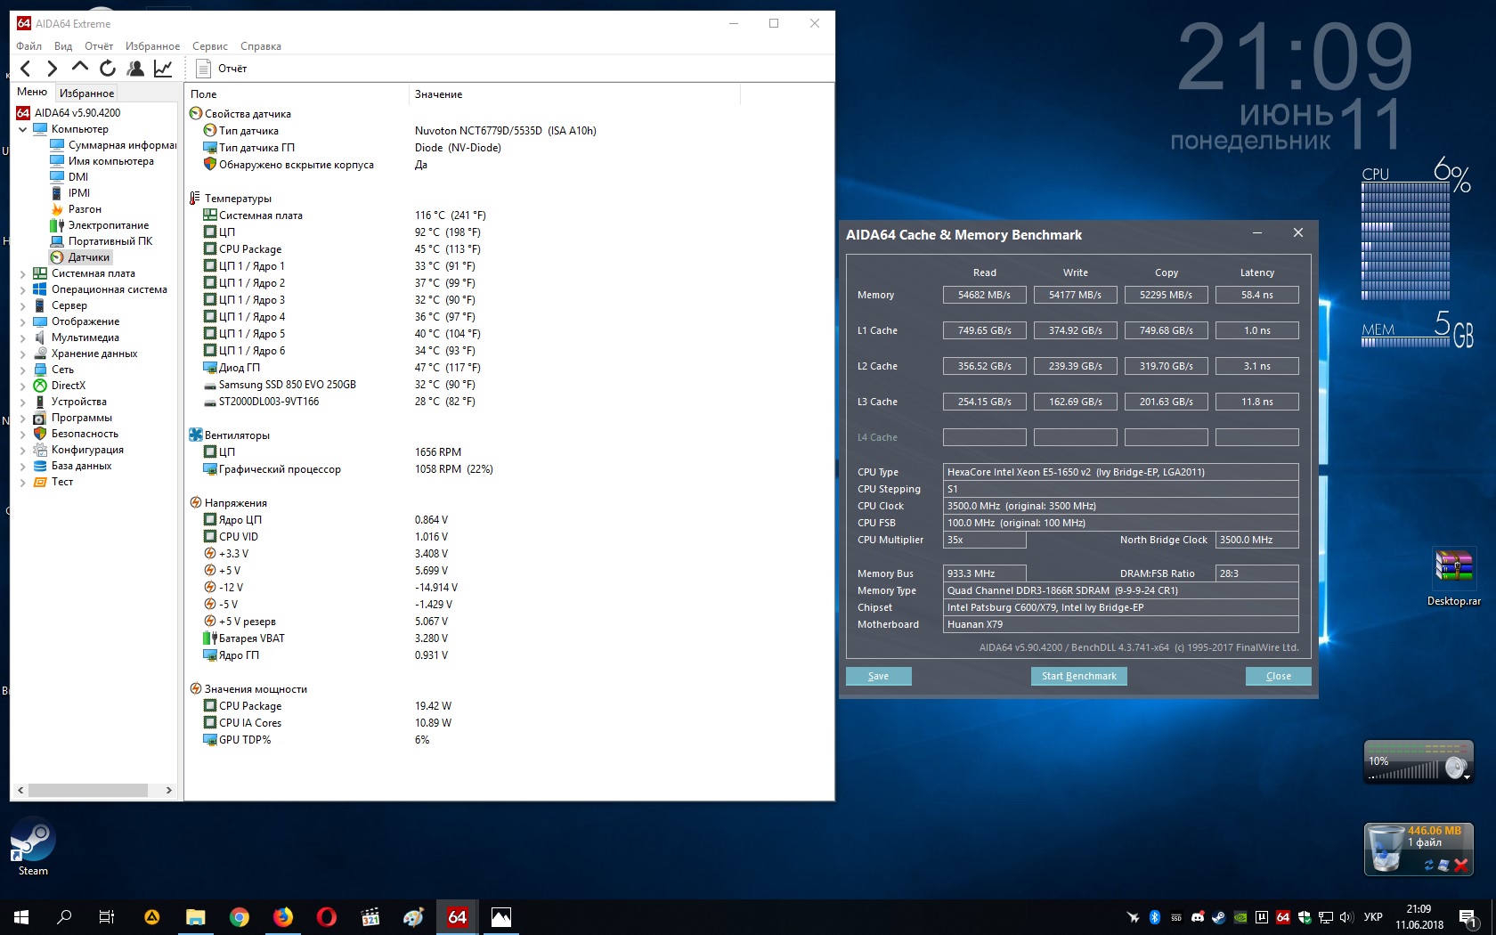Click the Отчёт report toolbar button
The image size is (1496, 935).
pyautogui.click(x=221, y=69)
